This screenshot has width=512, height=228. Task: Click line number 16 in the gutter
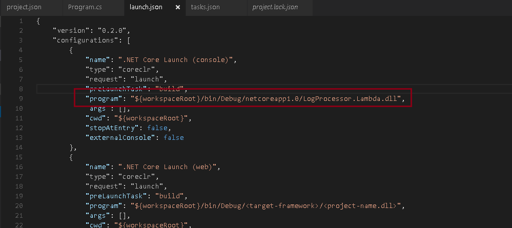[19, 167]
